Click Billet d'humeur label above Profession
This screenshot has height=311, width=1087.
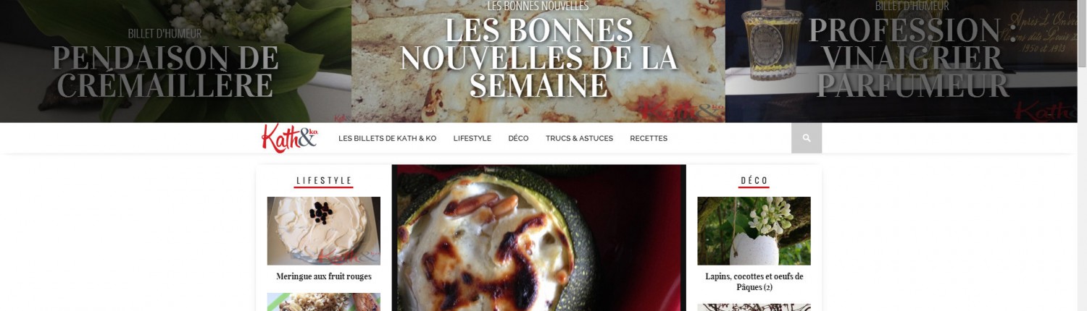pyautogui.click(x=912, y=6)
